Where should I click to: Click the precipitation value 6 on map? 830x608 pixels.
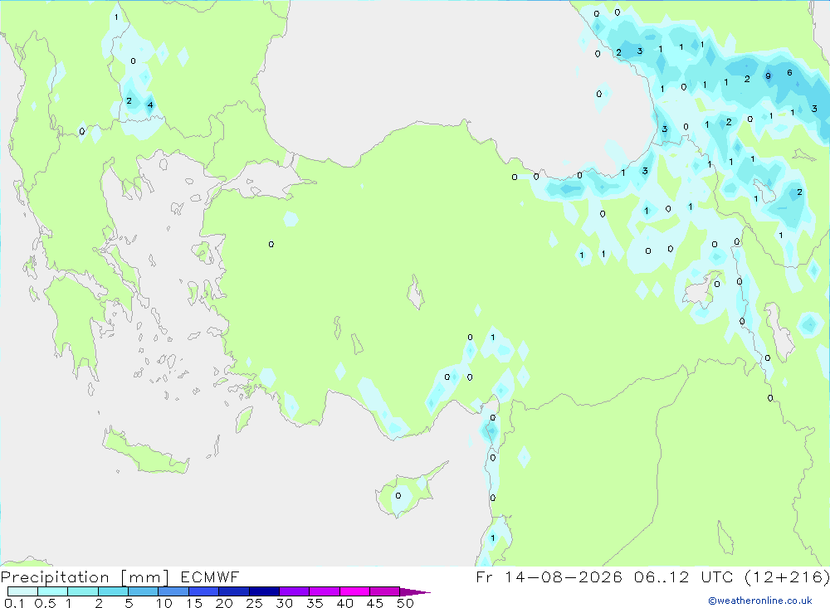coord(789,73)
